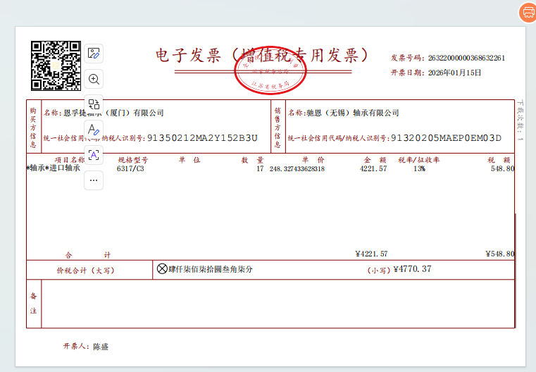Click the specification value 6317/C3
Viewport: 536px width, 372px height.
[130, 169]
